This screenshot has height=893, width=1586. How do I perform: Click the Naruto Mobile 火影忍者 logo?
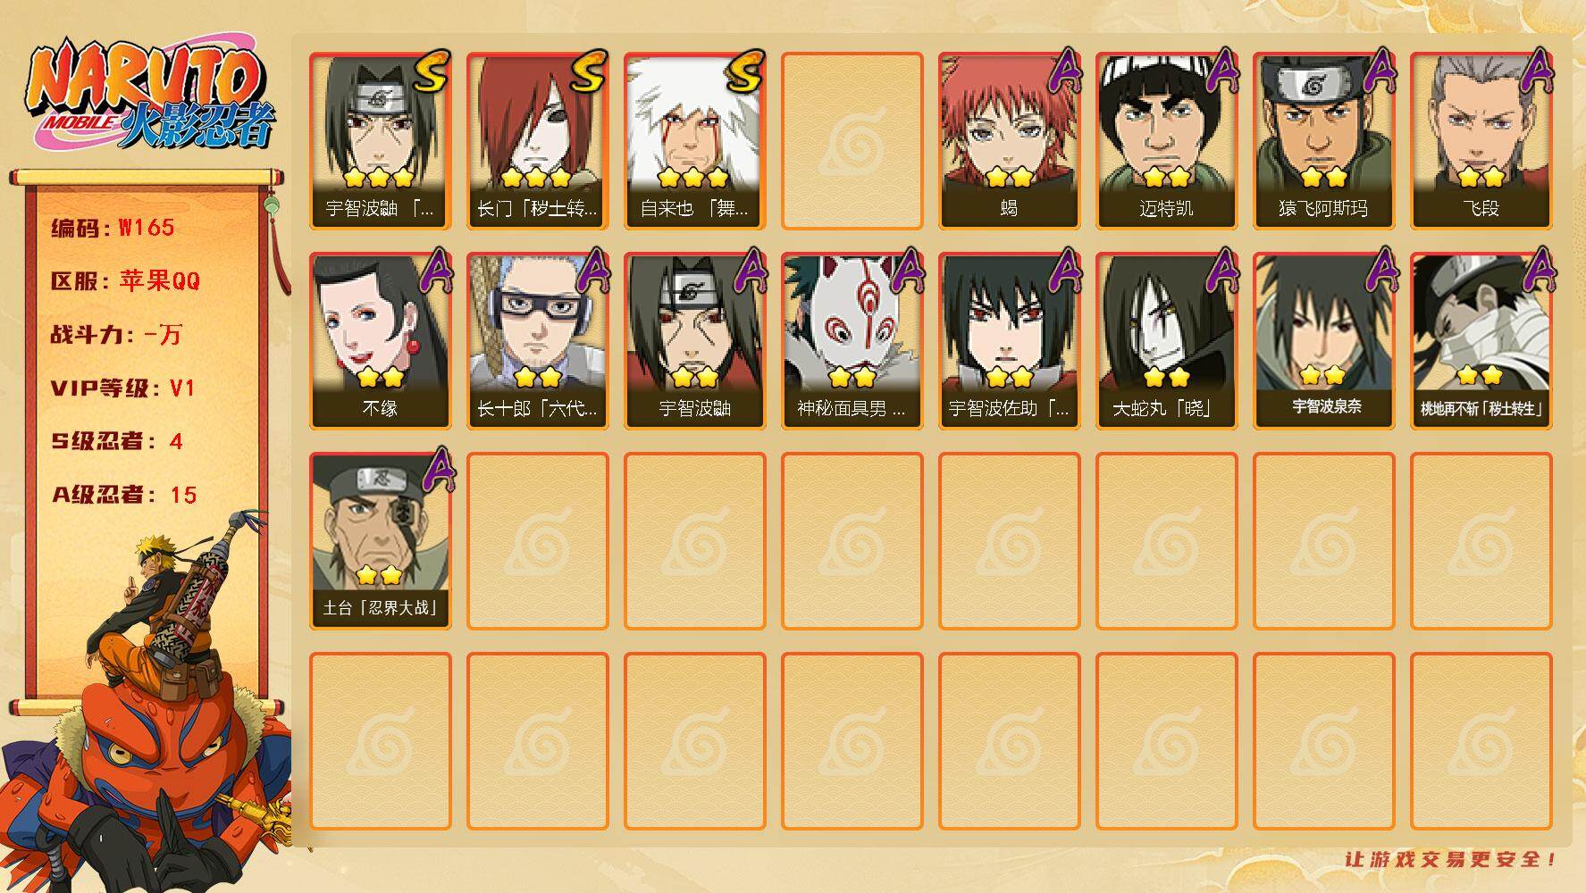(x=150, y=96)
